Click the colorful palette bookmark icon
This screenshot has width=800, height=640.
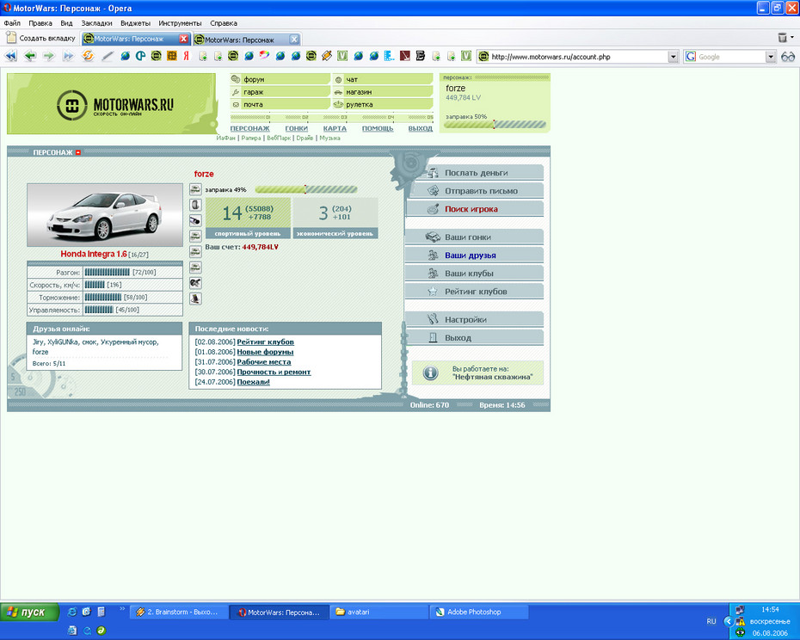coord(264,56)
